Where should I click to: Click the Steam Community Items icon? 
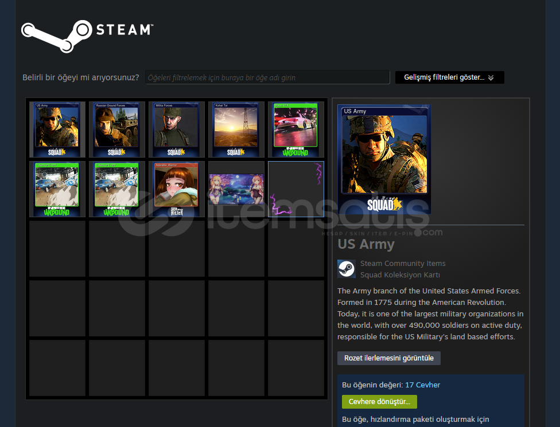[x=347, y=269]
